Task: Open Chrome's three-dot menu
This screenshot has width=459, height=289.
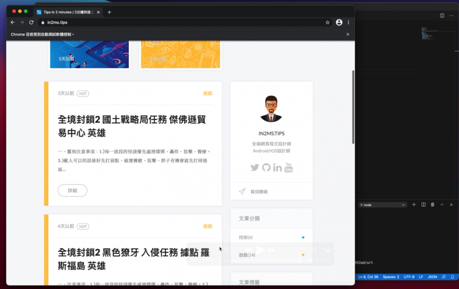Action: [x=348, y=22]
